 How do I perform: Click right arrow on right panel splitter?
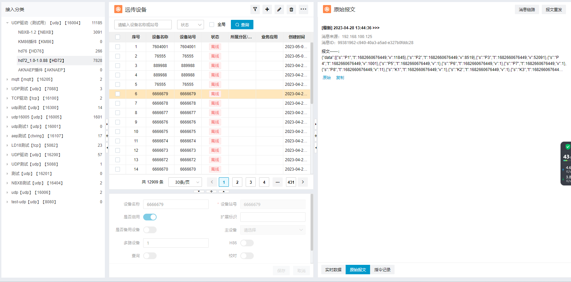[316, 124]
